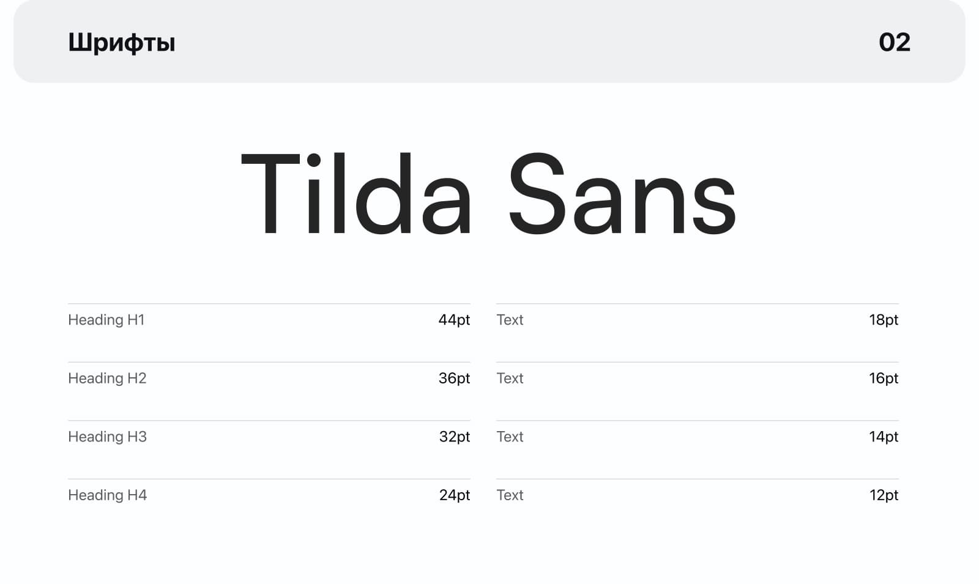Select the Heading H2 label

tap(107, 379)
